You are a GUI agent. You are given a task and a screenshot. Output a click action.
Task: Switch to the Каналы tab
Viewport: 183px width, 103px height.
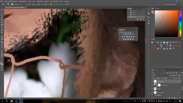pos(157,70)
